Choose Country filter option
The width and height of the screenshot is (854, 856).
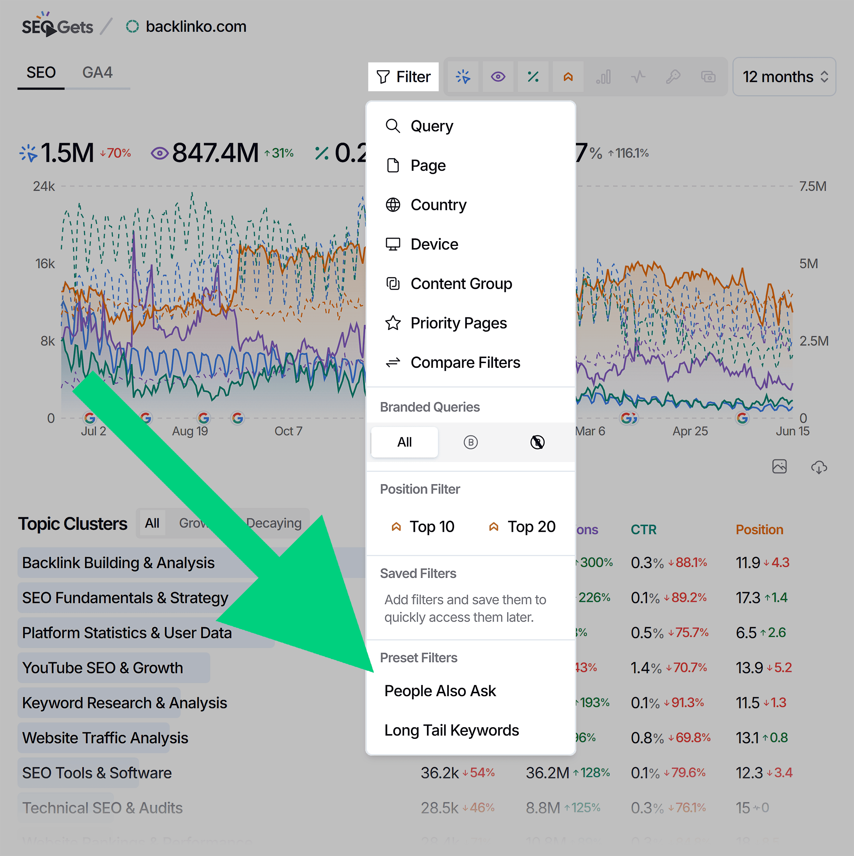(471, 205)
